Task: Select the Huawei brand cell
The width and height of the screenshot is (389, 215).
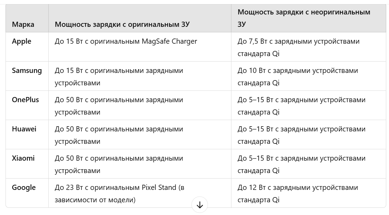Action: 24,129
